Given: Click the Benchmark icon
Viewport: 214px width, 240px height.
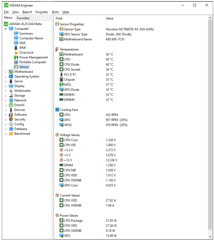Looking at the screenshot, I should (11, 134).
